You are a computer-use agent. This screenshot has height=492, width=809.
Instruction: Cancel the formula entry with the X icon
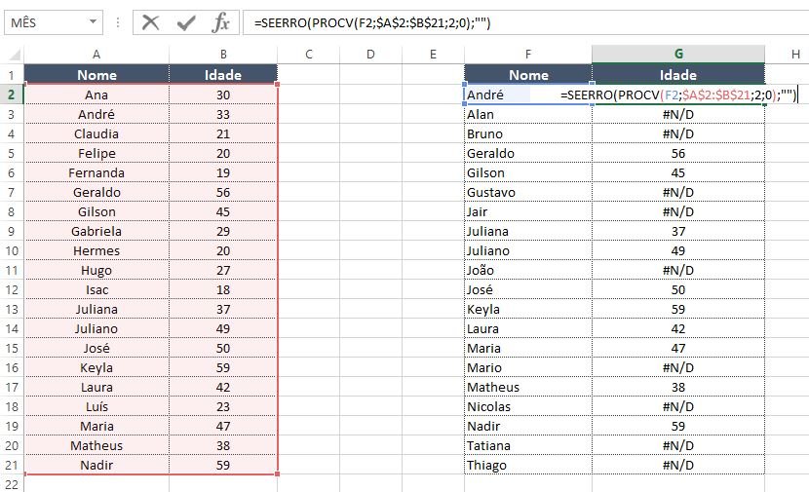click(150, 21)
